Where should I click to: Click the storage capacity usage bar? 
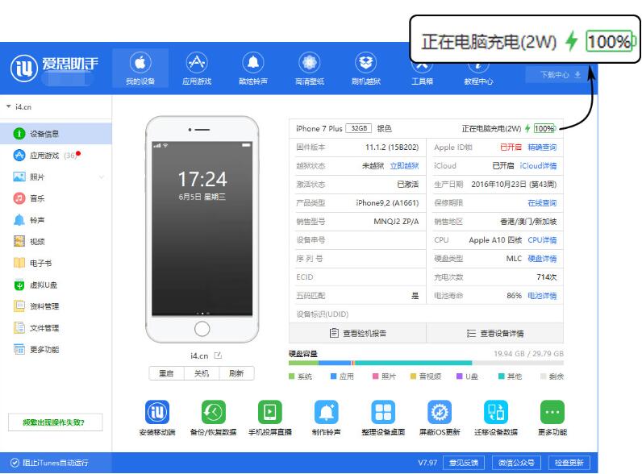tap(426, 364)
